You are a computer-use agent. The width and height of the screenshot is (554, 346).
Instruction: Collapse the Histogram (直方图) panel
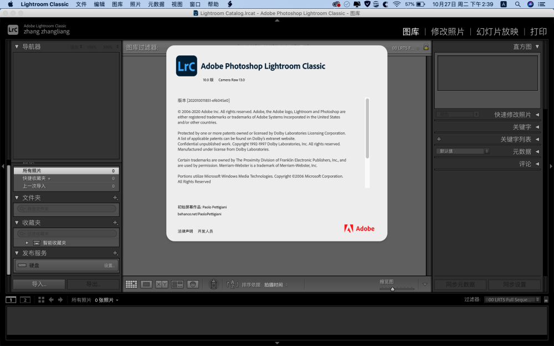click(537, 47)
